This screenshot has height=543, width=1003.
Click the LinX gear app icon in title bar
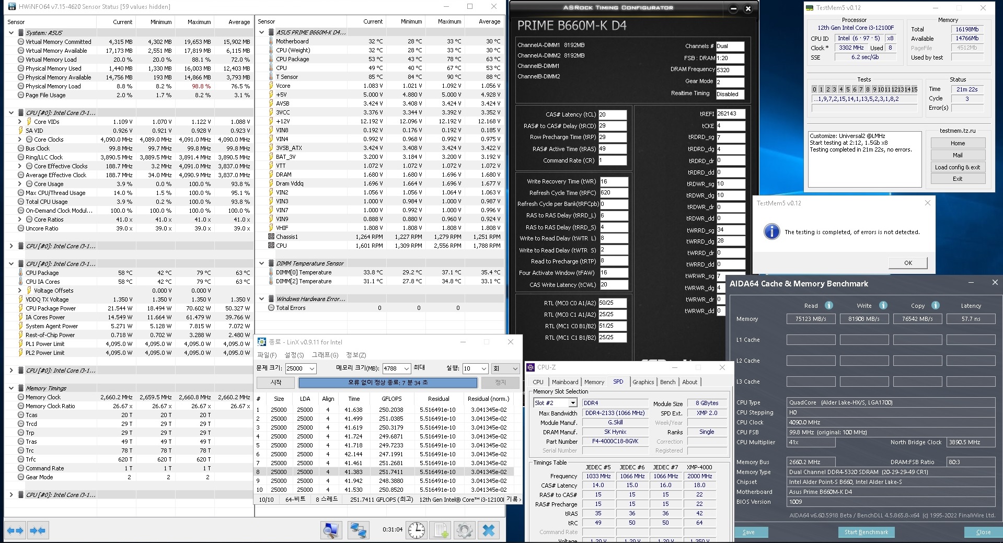pos(262,342)
